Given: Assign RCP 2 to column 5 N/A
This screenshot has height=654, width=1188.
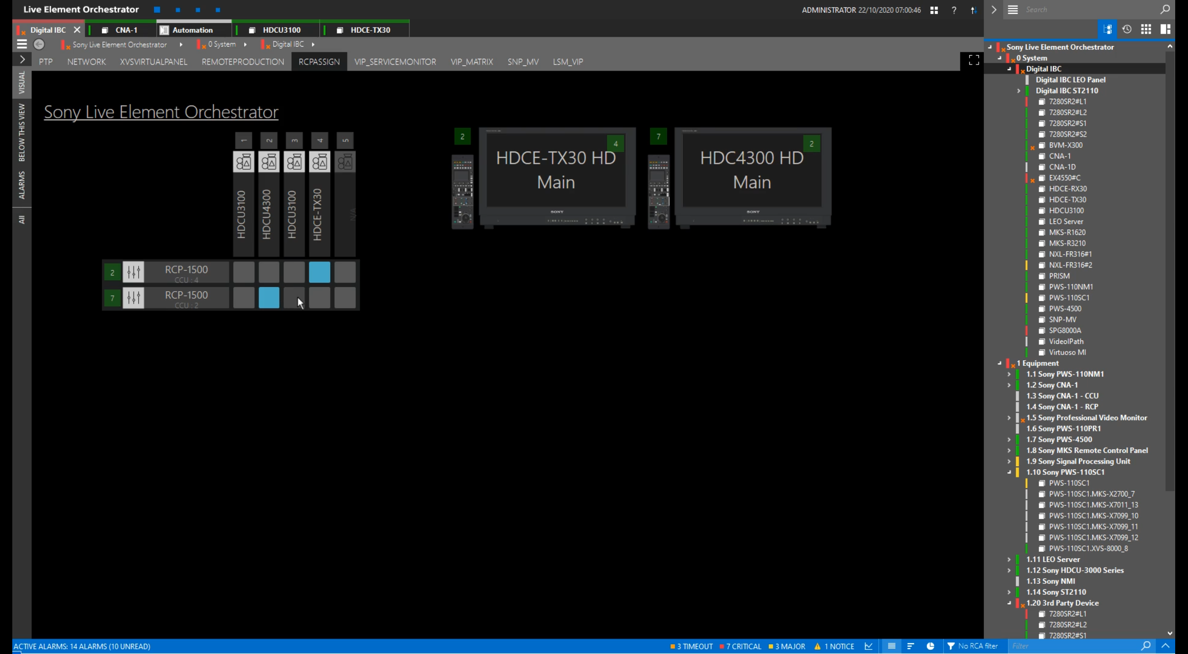Looking at the screenshot, I should pos(345,272).
